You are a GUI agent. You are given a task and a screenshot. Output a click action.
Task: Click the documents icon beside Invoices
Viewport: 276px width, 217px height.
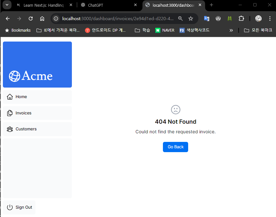click(x=10, y=113)
